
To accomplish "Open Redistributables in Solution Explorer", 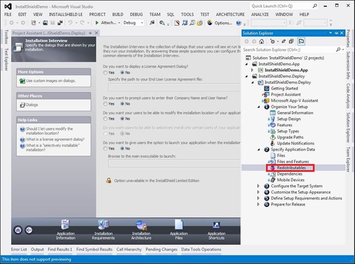I will point(291,168).
